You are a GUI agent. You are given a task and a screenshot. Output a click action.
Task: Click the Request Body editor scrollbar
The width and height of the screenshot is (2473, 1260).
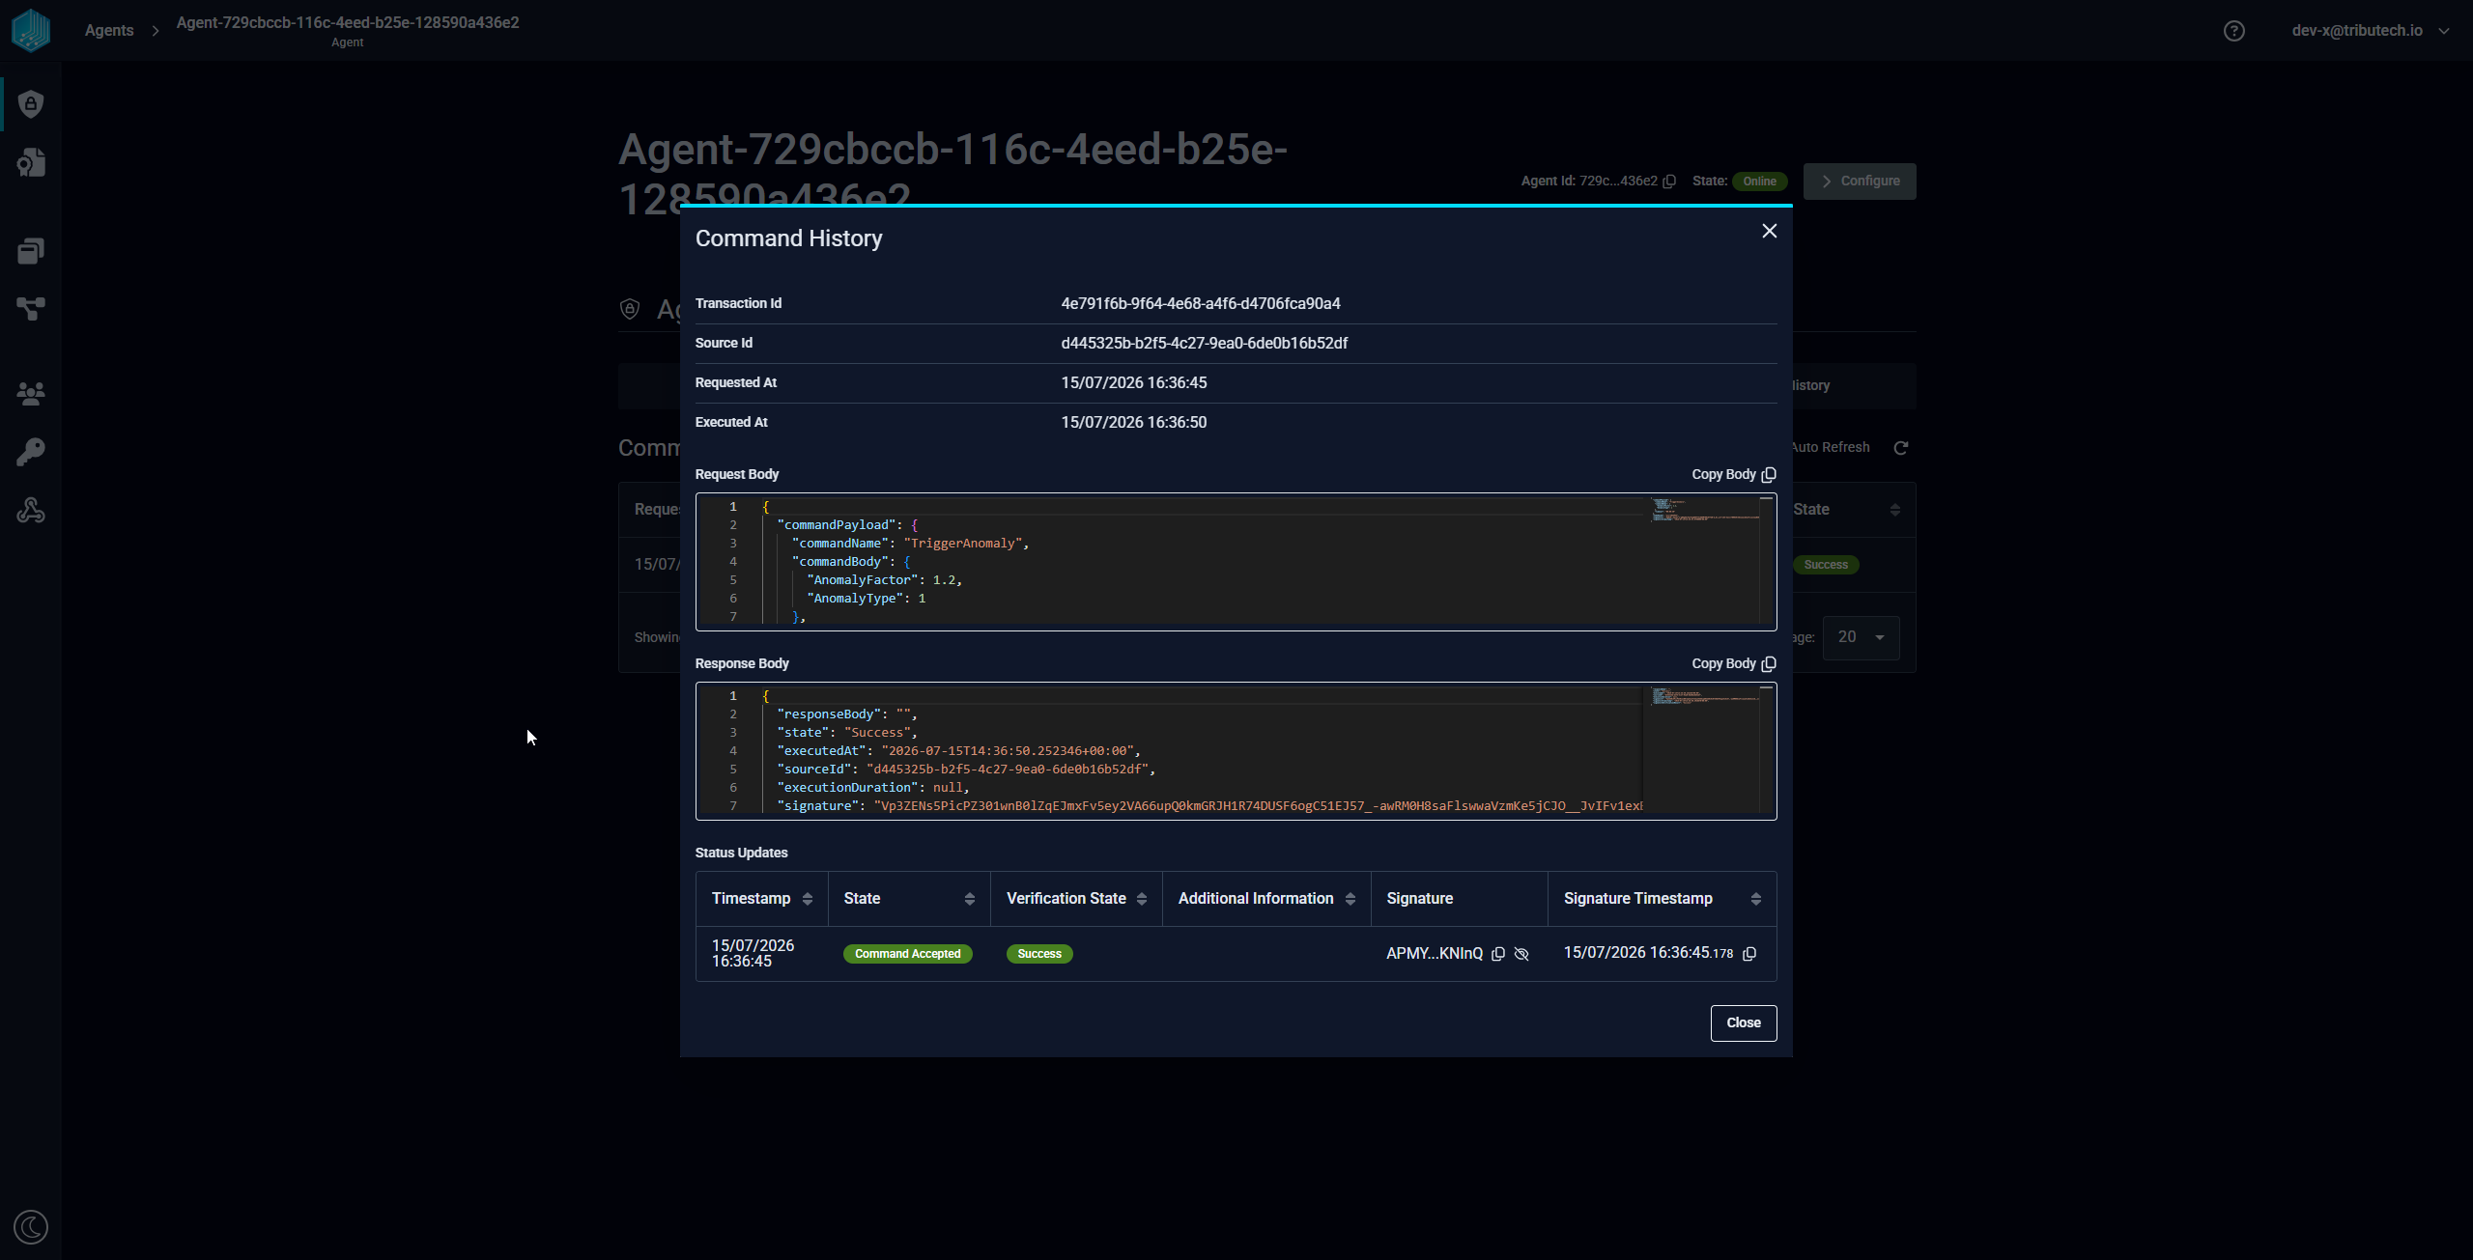coord(1767,560)
